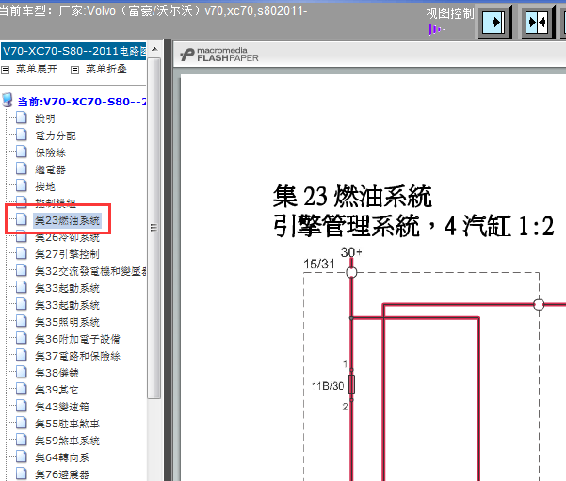566x481 pixels.
Task: Open the 電力分配 tree item
Action: click(x=56, y=136)
